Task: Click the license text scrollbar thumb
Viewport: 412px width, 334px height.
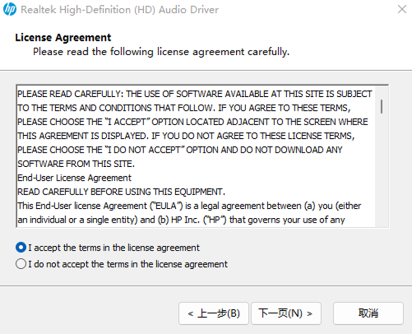Action: [x=381, y=106]
